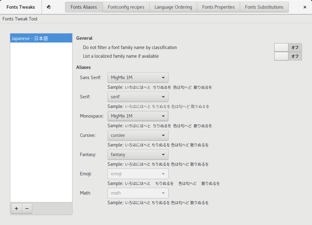The height and width of the screenshot is (225, 312).
Task: Go to the Fonts Substitutions tab
Action: click(264, 7)
